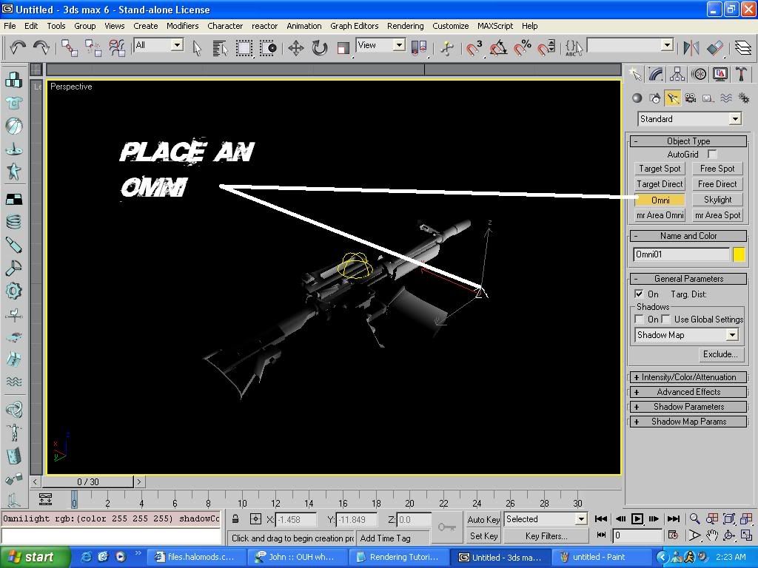Open the named selection sets dropdown

pyautogui.click(x=631, y=45)
